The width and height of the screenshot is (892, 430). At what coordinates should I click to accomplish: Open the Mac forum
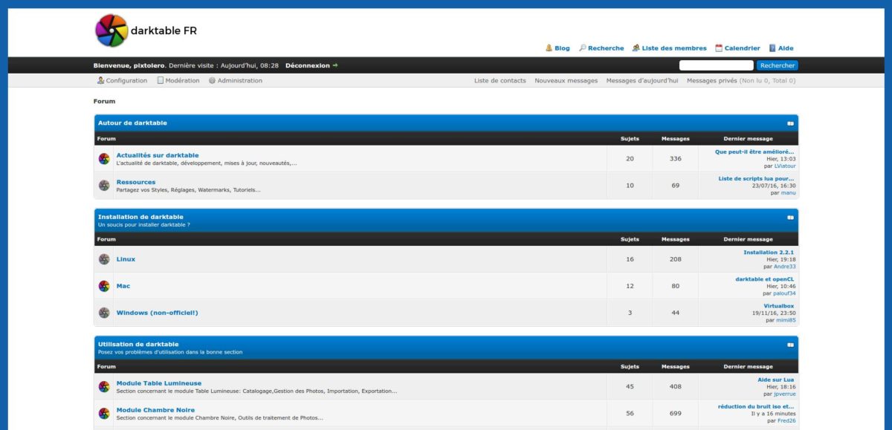pos(123,286)
